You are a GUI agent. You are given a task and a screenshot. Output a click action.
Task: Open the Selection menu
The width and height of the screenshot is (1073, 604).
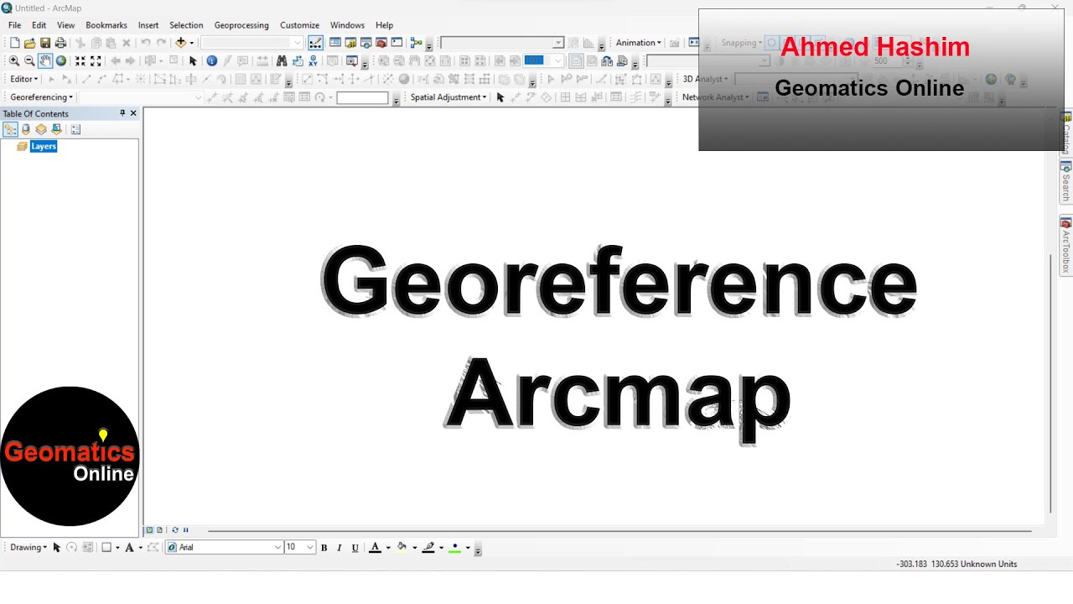(x=186, y=25)
